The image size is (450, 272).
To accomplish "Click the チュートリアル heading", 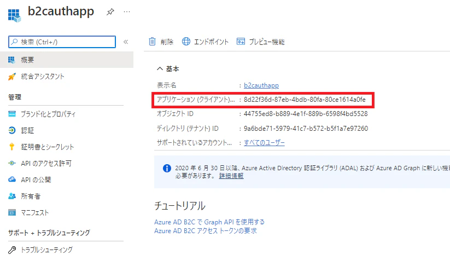I will 180,206.
